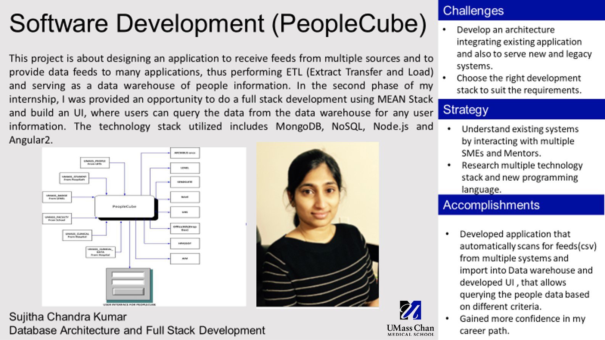Click the 'Gained more confidence' accomplishment bullet
Image resolution: width=605 pixels, height=340 pixels.
[522, 324]
